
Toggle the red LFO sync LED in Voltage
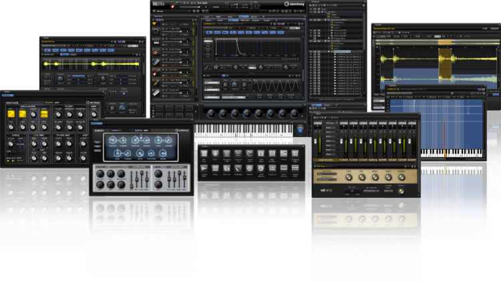click(34, 150)
